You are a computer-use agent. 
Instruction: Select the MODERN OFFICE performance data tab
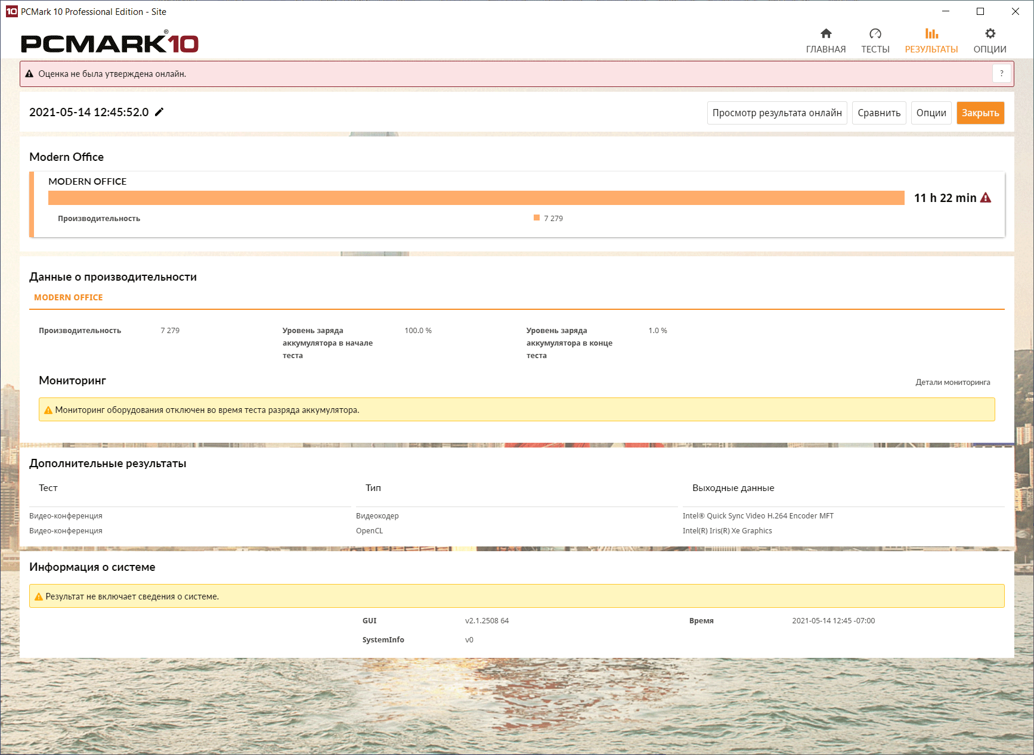(x=69, y=297)
